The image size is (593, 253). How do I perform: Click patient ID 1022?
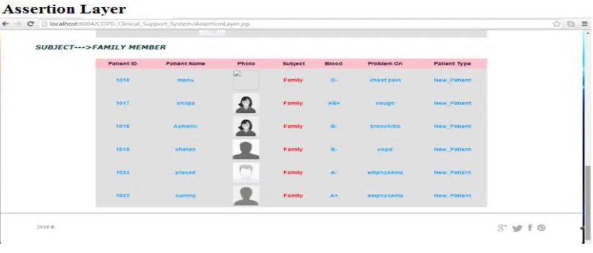pos(122,172)
